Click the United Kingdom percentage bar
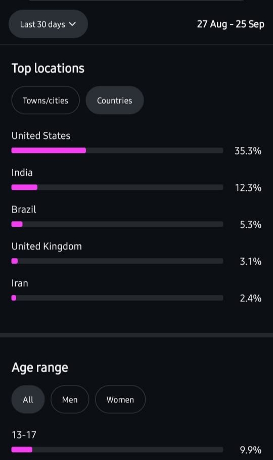Screen dimensions: 273x460 (117, 261)
